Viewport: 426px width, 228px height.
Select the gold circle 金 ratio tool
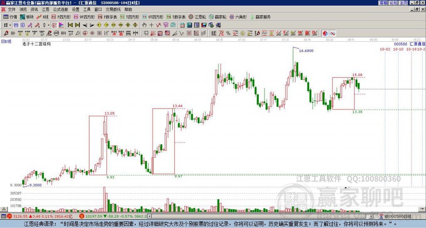point(243,33)
